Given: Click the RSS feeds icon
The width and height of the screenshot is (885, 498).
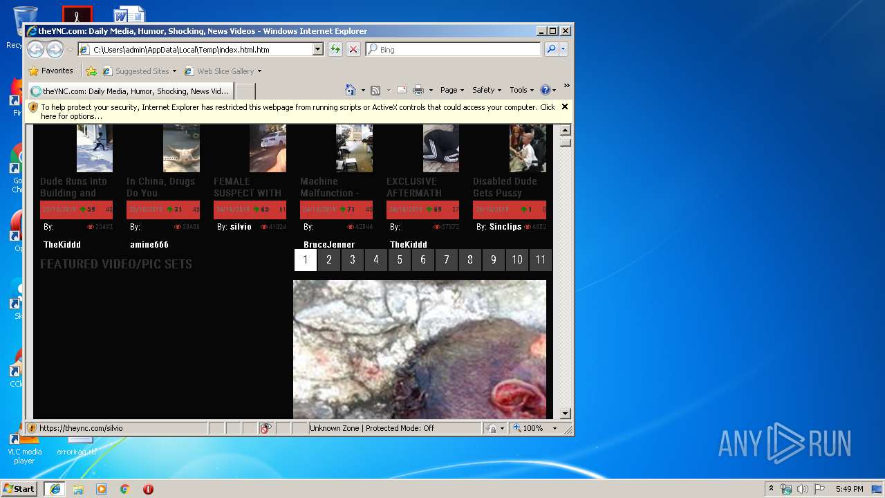Looking at the screenshot, I should (375, 90).
